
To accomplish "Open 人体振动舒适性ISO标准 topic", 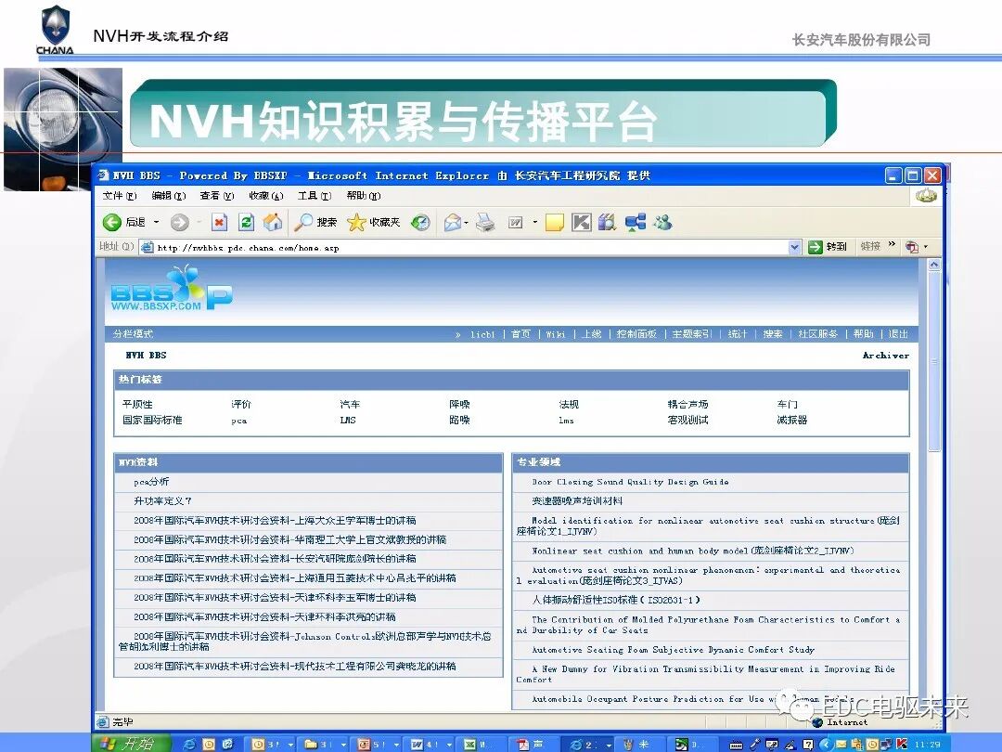I will [616, 600].
